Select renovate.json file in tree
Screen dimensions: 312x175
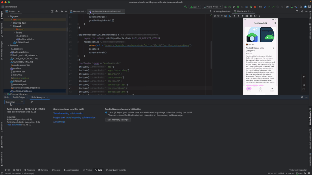(x=20, y=84)
